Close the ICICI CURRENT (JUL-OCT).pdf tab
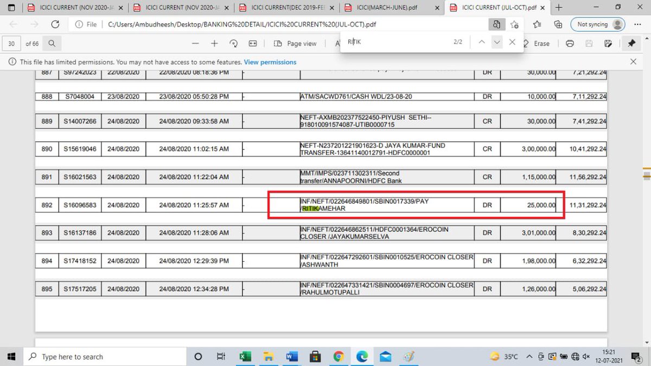This screenshot has width=651, height=366. coord(544,8)
